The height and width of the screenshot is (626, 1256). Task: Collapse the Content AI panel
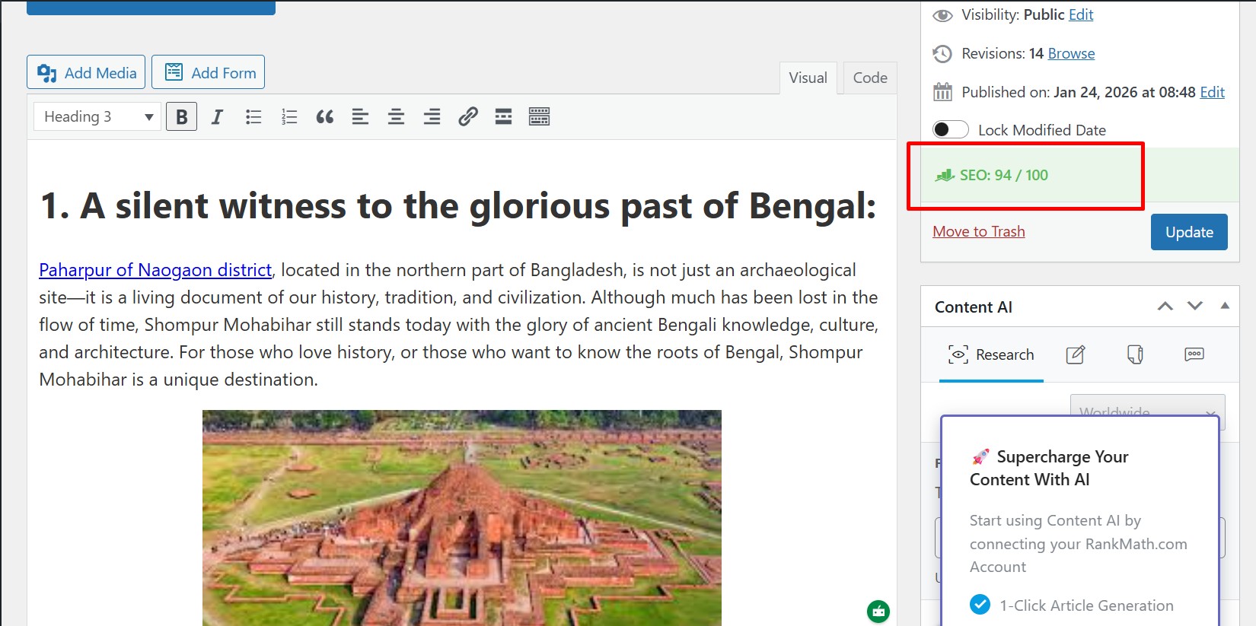tap(1225, 306)
